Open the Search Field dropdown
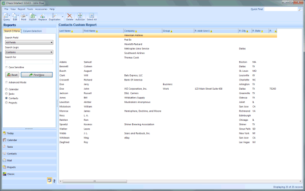 click(x=29, y=42)
